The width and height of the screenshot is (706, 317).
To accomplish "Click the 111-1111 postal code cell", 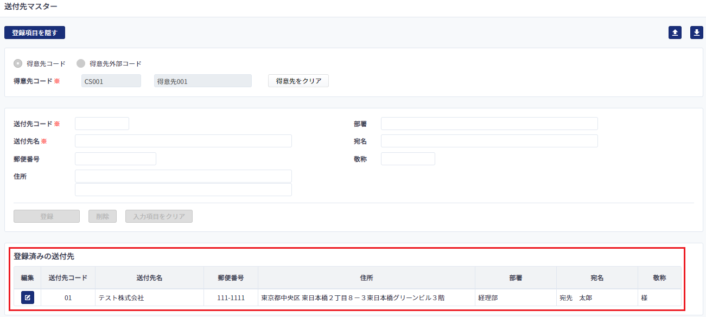I will click(231, 297).
